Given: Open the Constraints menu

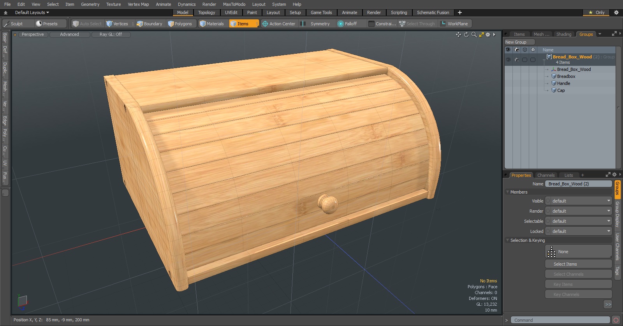Looking at the screenshot, I should click(x=382, y=24).
